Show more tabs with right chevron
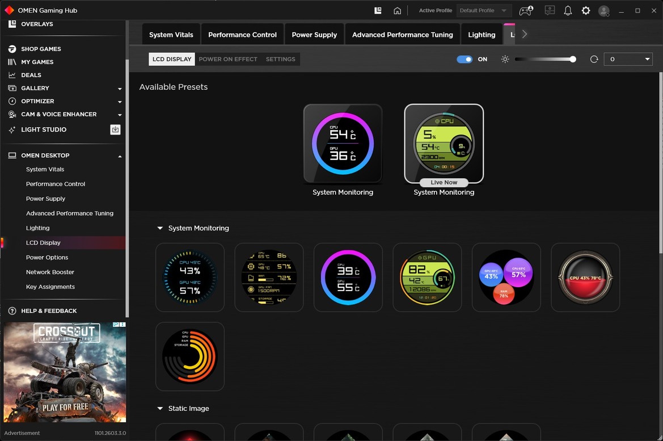The width and height of the screenshot is (663, 441). (x=524, y=34)
